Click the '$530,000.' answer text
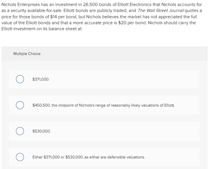The height and width of the screenshot is (169, 211). point(42,131)
